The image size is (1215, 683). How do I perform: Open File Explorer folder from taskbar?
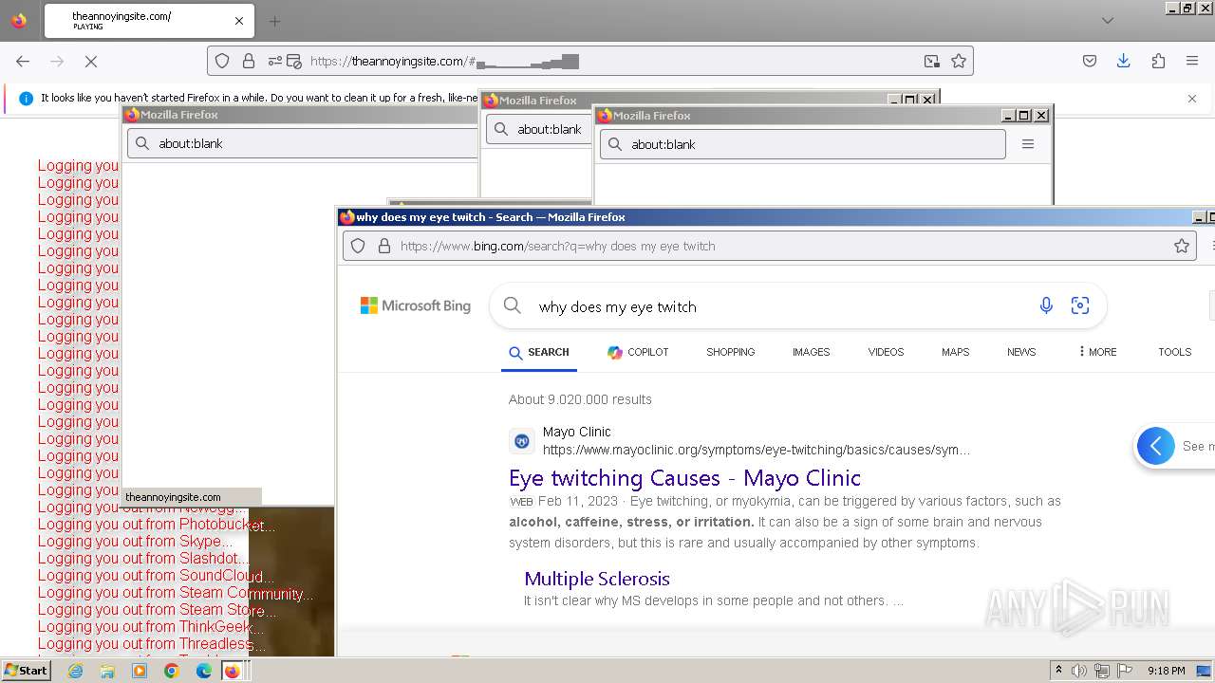point(107,671)
